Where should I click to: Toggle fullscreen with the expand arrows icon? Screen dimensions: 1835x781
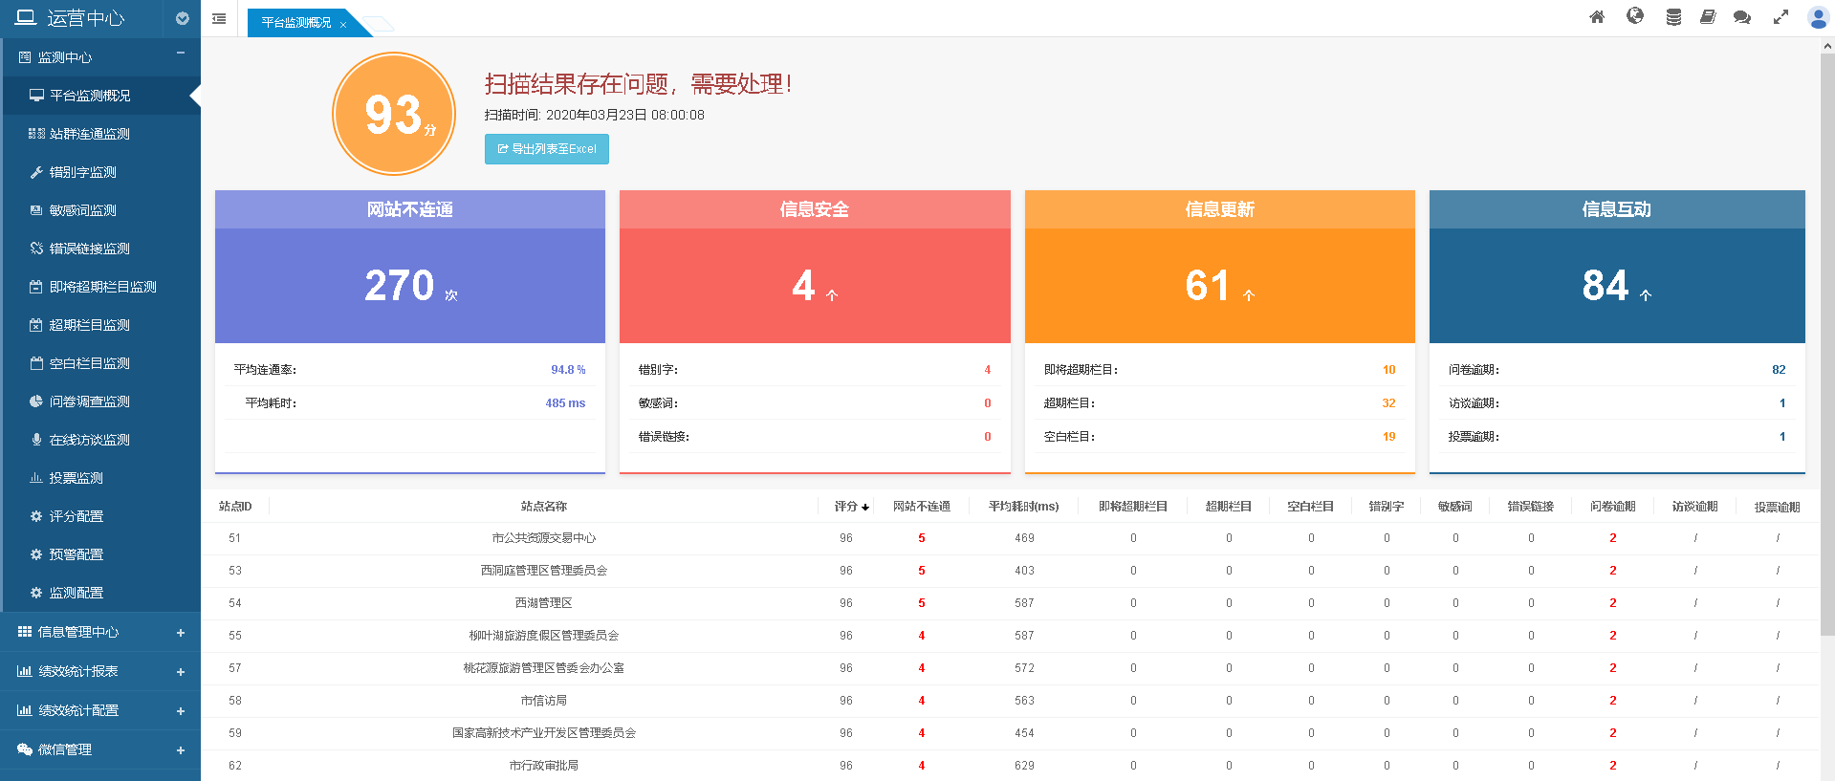pyautogui.click(x=1780, y=17)
